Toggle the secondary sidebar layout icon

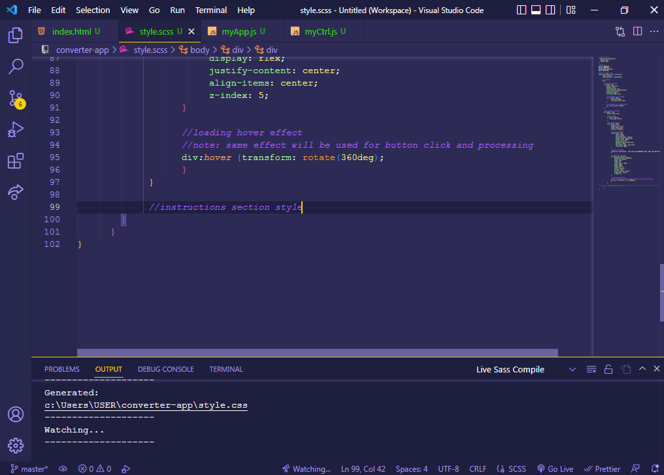click(x=550, y=10)
